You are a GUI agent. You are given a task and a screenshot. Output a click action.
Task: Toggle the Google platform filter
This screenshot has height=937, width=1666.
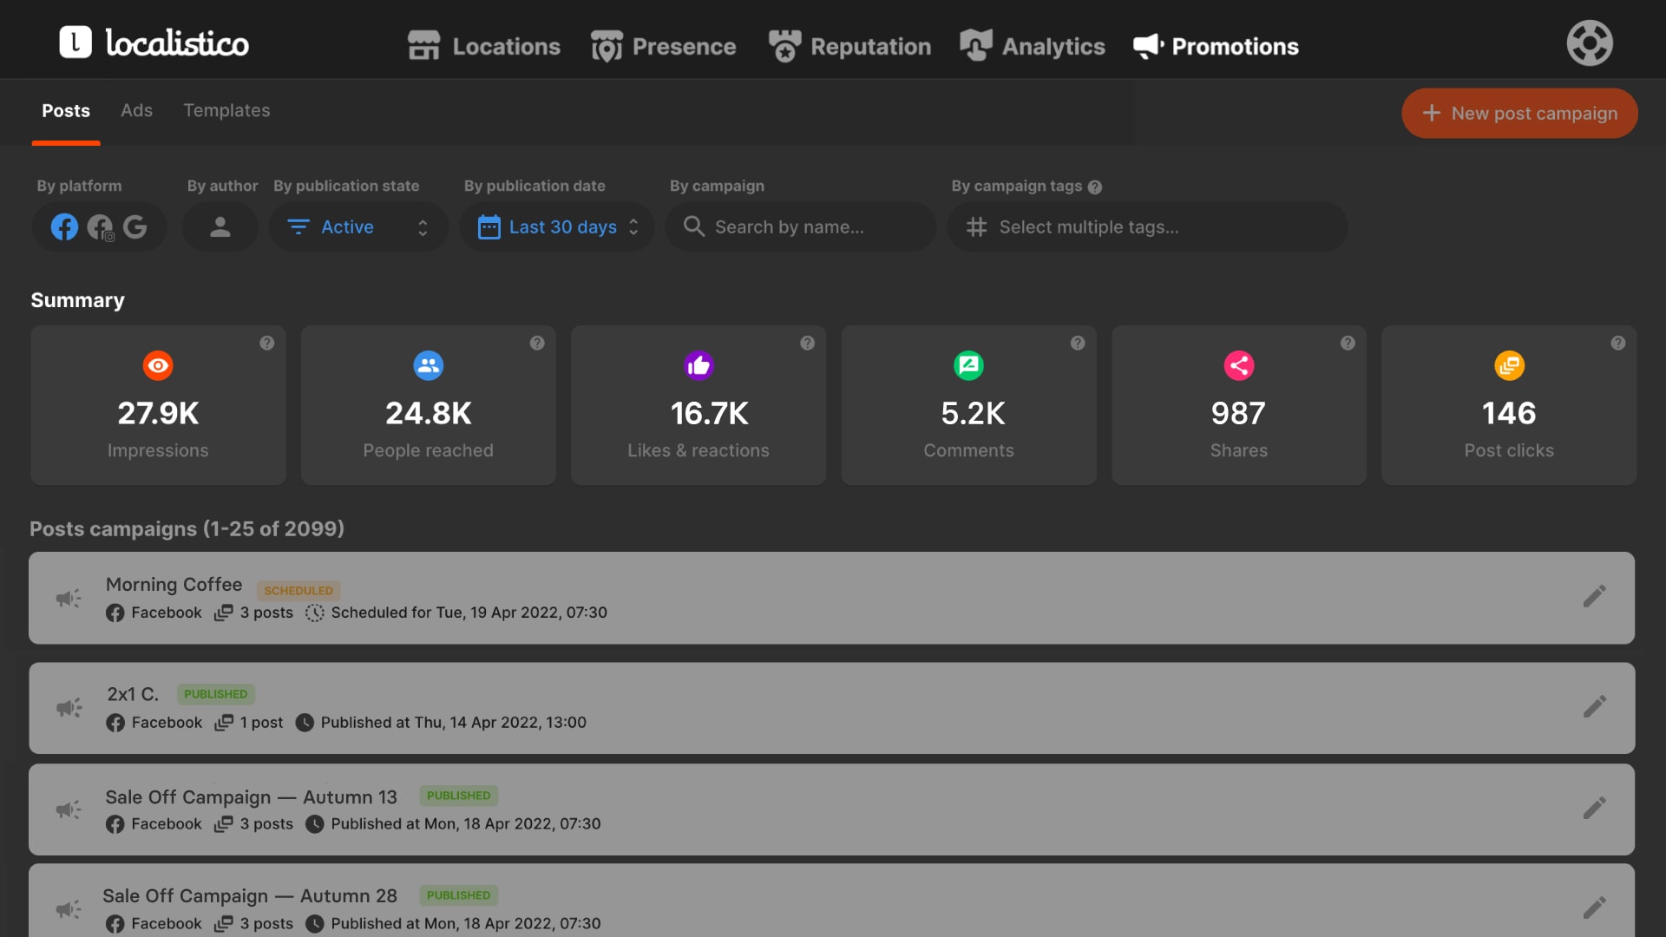click(134, 227)
